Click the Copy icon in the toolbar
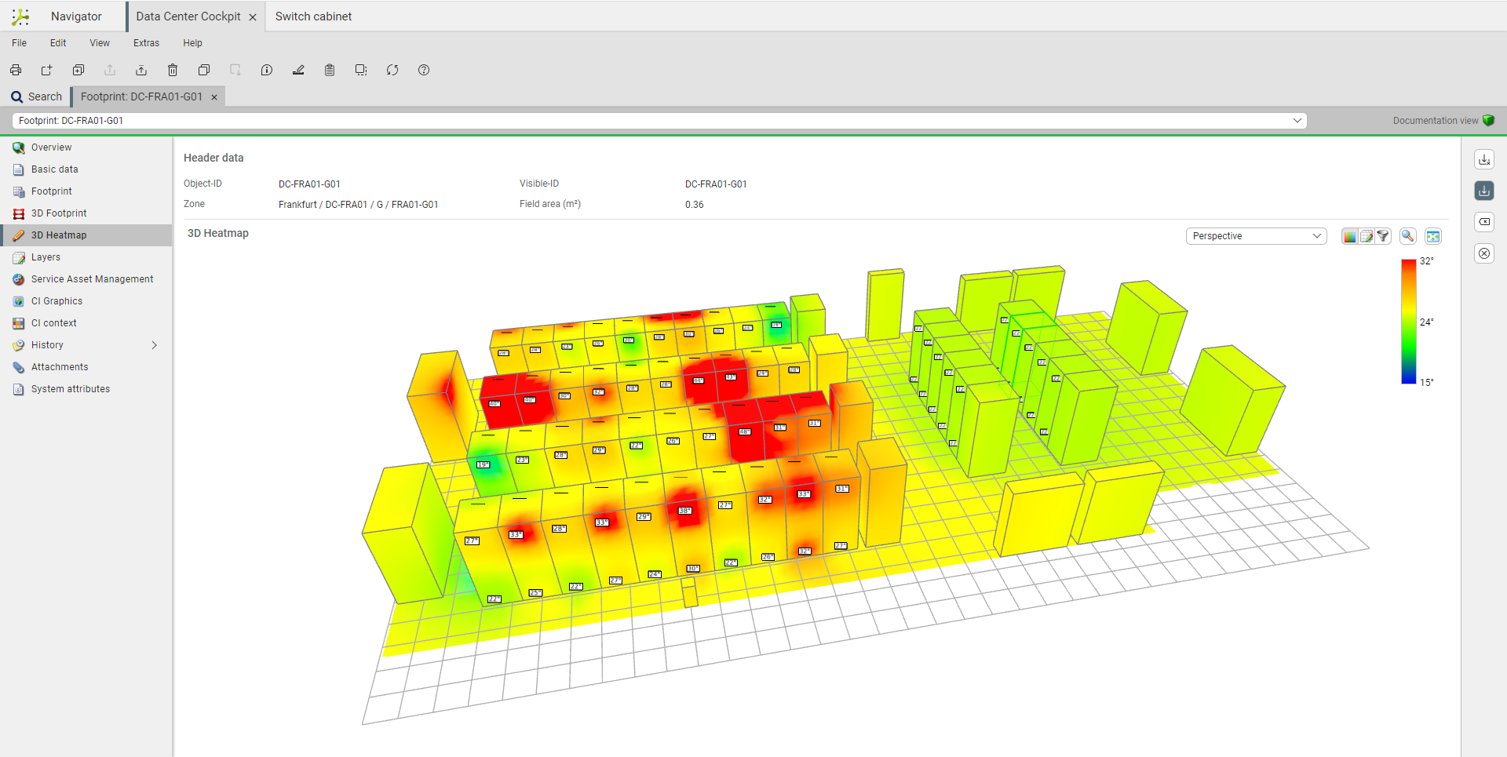Image resolution: width=1507 pixels, height=757 pixels. pos(204,70)
